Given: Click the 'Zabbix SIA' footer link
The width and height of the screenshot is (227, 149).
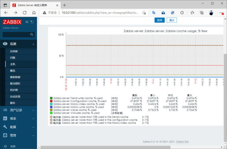Looking at the screenshot, I should point(182,142).
